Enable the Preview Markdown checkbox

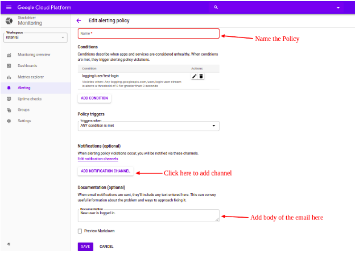click(x=80, y=231)
